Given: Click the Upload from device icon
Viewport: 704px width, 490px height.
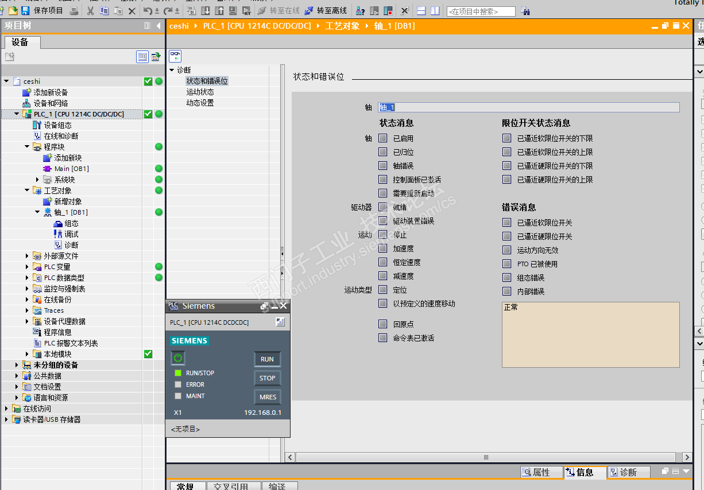Looking at the screenshot, I should (219, 11).
